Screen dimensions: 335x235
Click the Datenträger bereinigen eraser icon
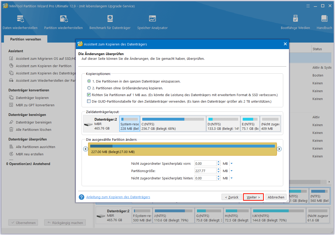11,122
